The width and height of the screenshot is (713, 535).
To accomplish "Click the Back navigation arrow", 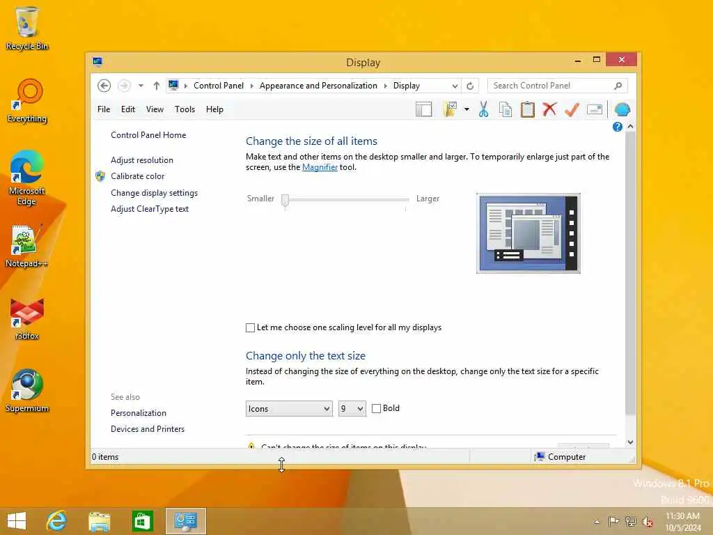I will [x=104, y=86].
